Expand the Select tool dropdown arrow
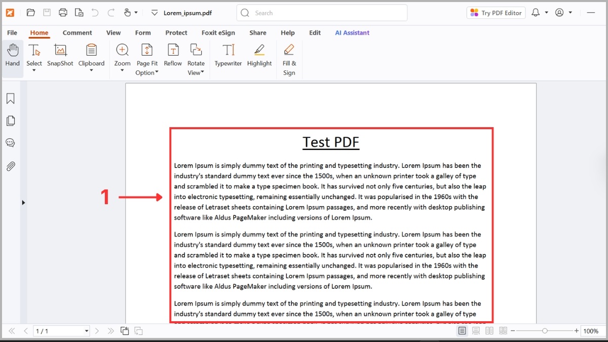This screenshot has width=608, height=342. pos(34,71)
